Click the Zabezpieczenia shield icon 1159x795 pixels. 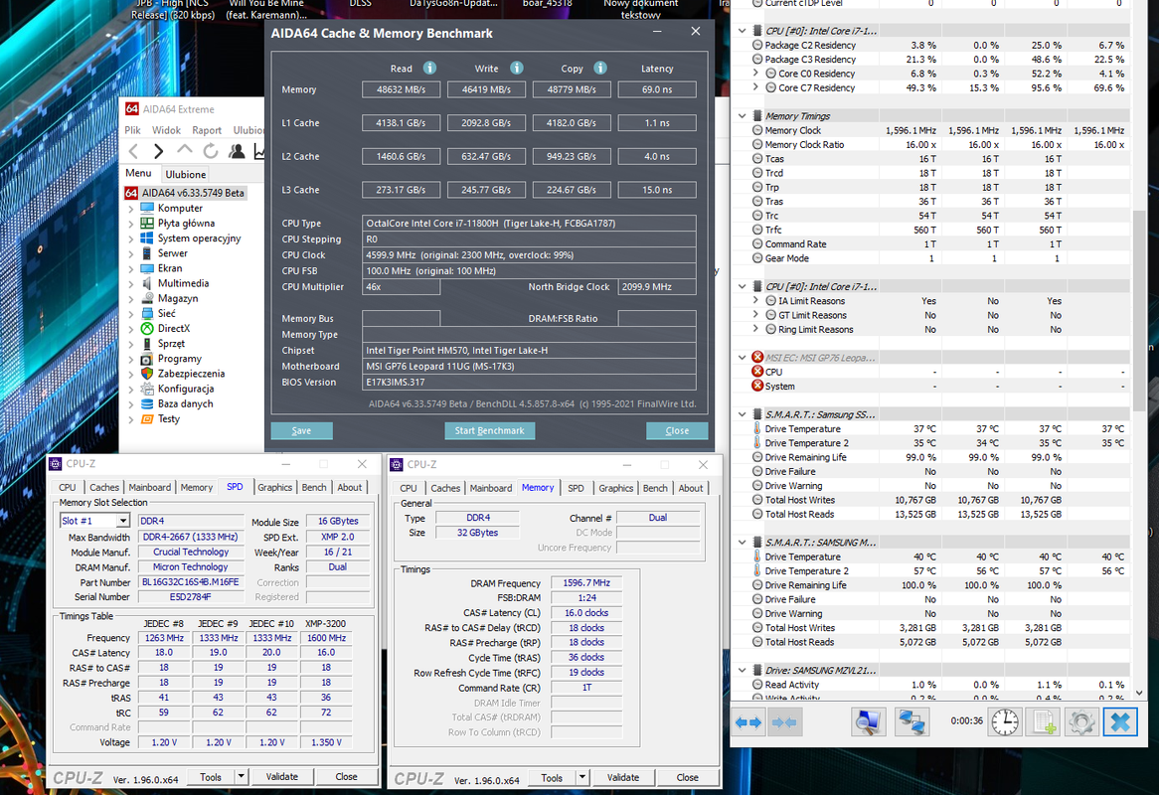pyautogui.click(x=147, y=374)
